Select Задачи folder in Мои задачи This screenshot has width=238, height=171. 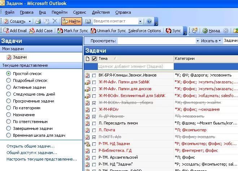[x=17, y=57]
